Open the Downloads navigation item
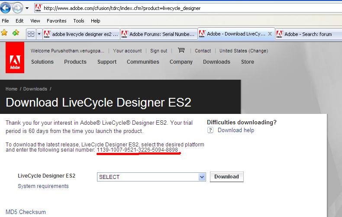 point(216,62)
